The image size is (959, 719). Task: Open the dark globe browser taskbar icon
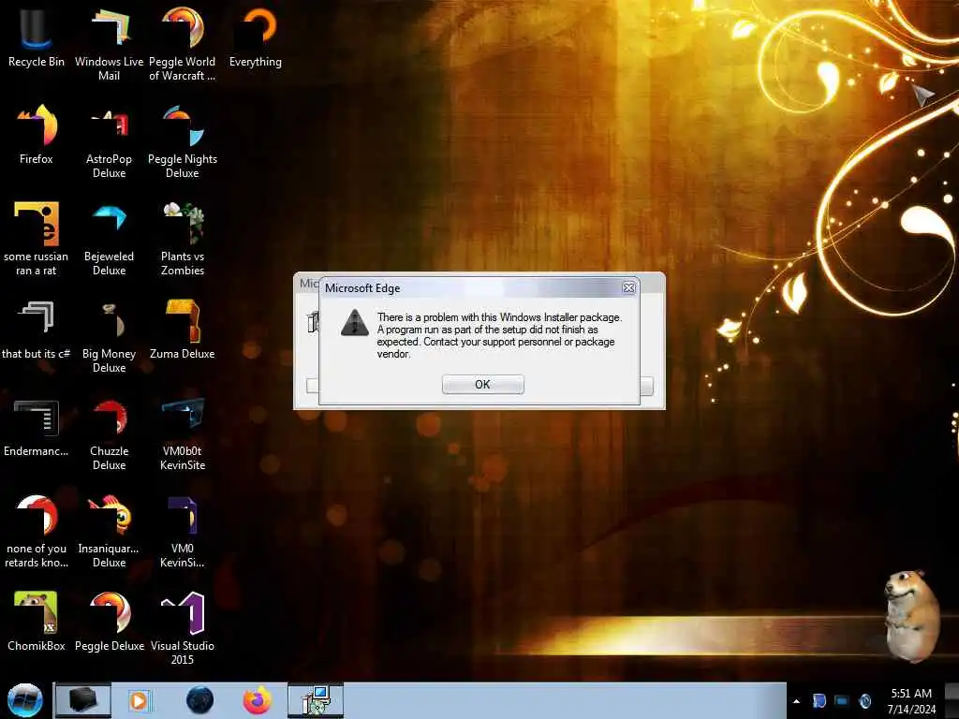coord(200,700)
